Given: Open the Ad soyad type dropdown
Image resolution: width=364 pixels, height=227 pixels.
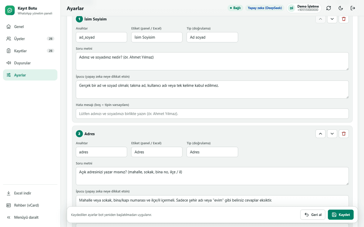Looking at the screenshot, I should click(212, 37).
